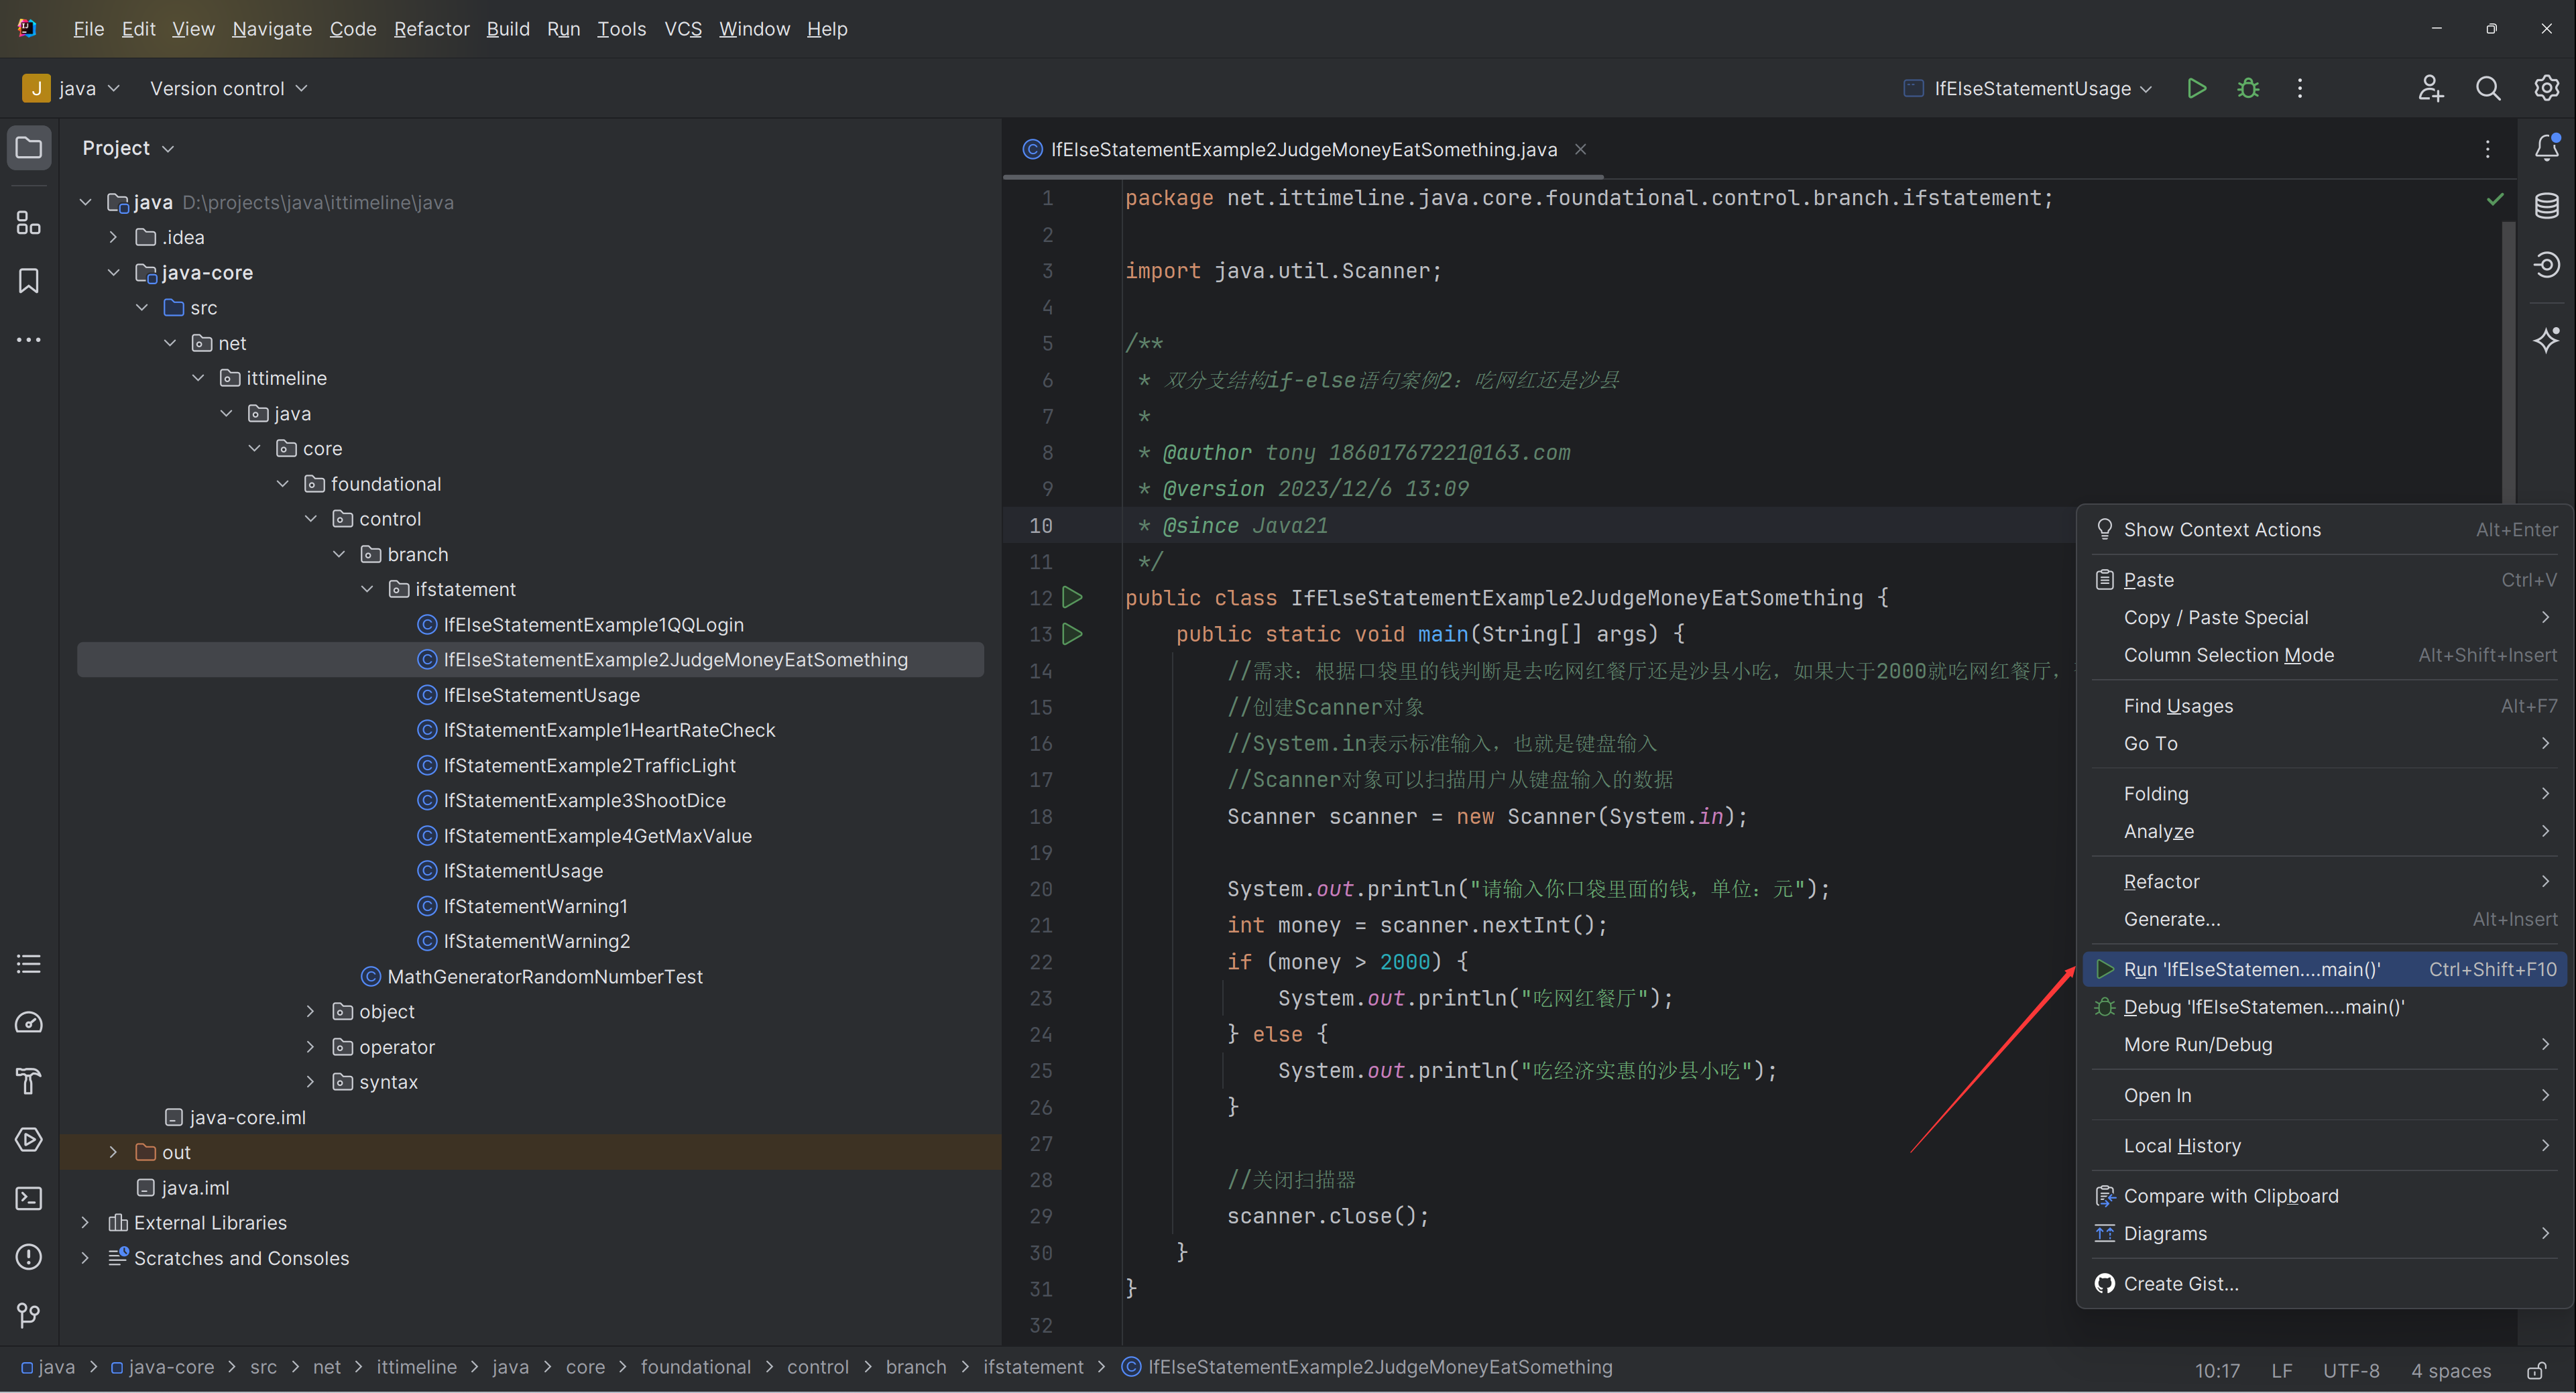This screenshot has height=1393, width=2576.
Task: Open editor tab options vertical dots
Action: coord(2487,149)
